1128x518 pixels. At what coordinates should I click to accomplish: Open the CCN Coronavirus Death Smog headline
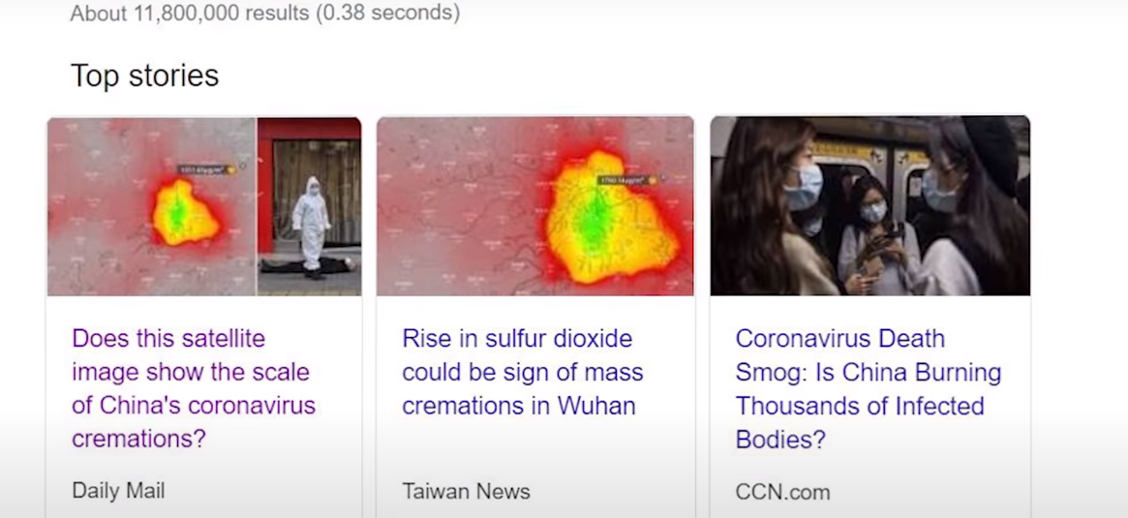click(869, 388)
